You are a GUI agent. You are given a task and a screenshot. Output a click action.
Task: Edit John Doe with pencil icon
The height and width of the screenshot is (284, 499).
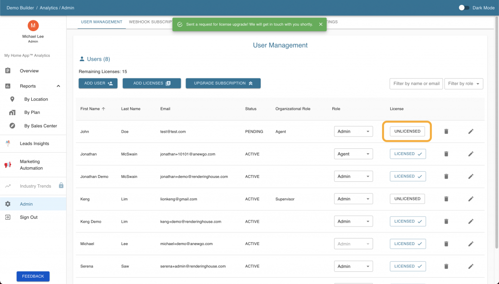(x=471, y=131)
